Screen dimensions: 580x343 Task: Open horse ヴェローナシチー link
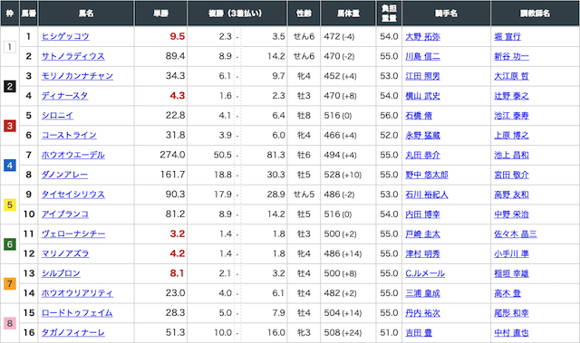click(73, 233)
